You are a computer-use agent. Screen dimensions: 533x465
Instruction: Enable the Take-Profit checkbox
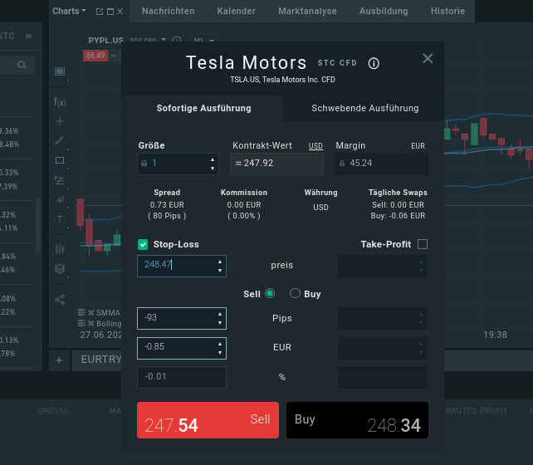tap(423, 244)
